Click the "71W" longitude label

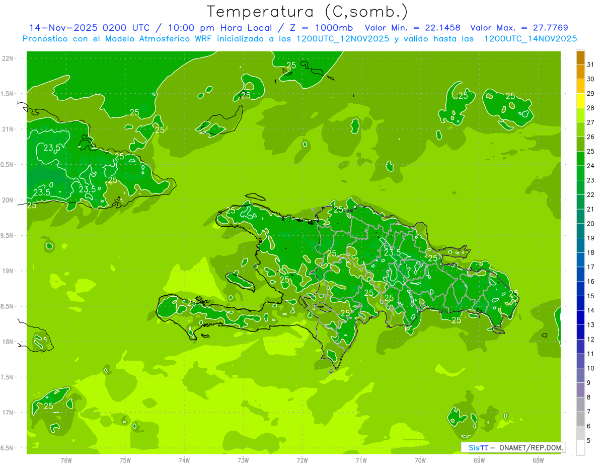click(361, 460)
